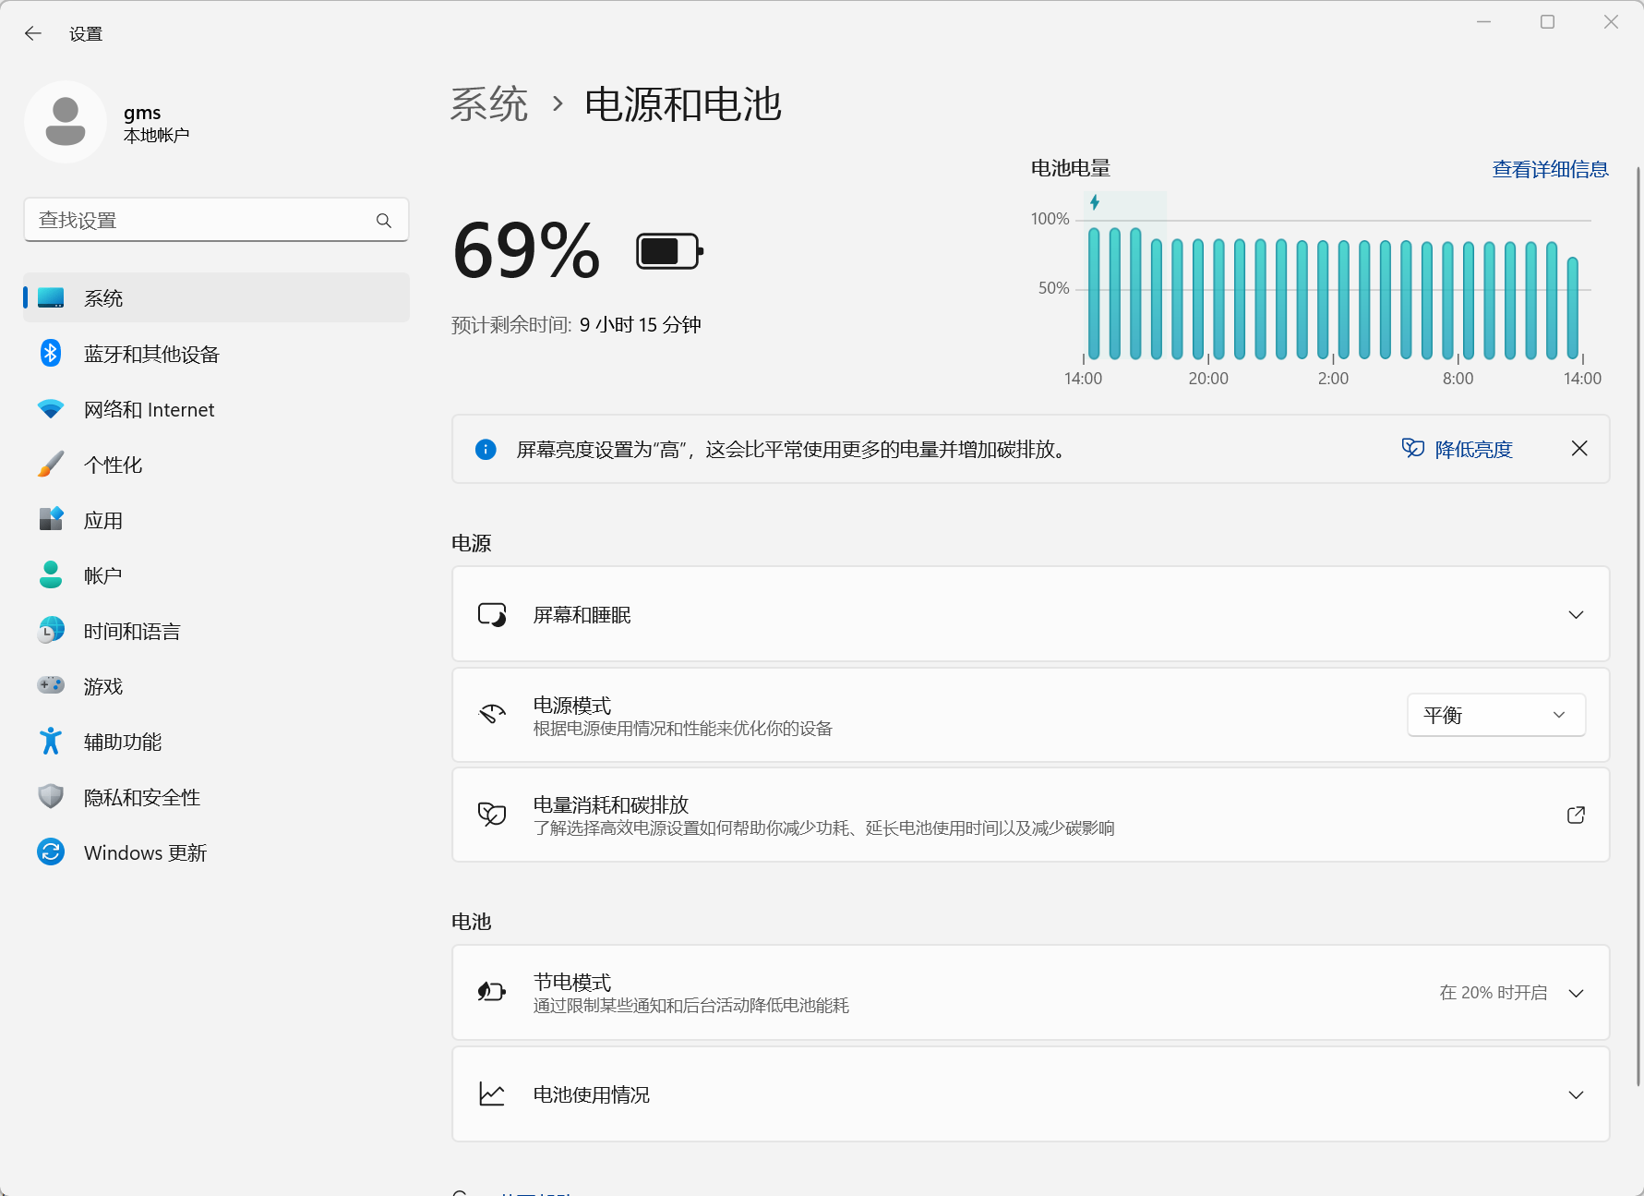The height and width of the screenshot is (1196, 1644).
Task: Click the search magnifier icon
Action: click(384, 220)
